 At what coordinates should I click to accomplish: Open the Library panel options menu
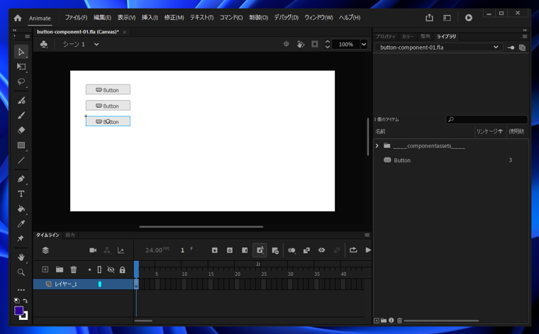(525, 36)
